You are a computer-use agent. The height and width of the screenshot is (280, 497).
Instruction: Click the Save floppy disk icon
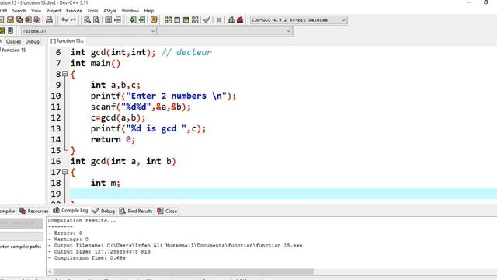10,20
